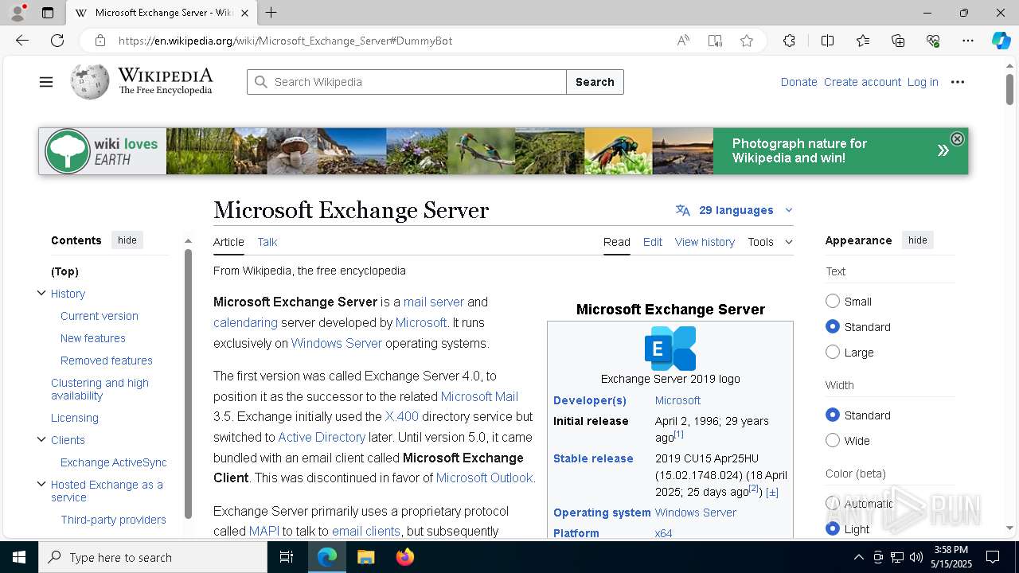
Task: Select Wide width option
Action: (833, 440)
